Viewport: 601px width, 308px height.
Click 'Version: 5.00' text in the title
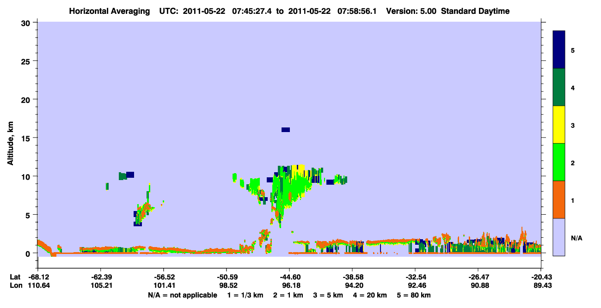411,11
